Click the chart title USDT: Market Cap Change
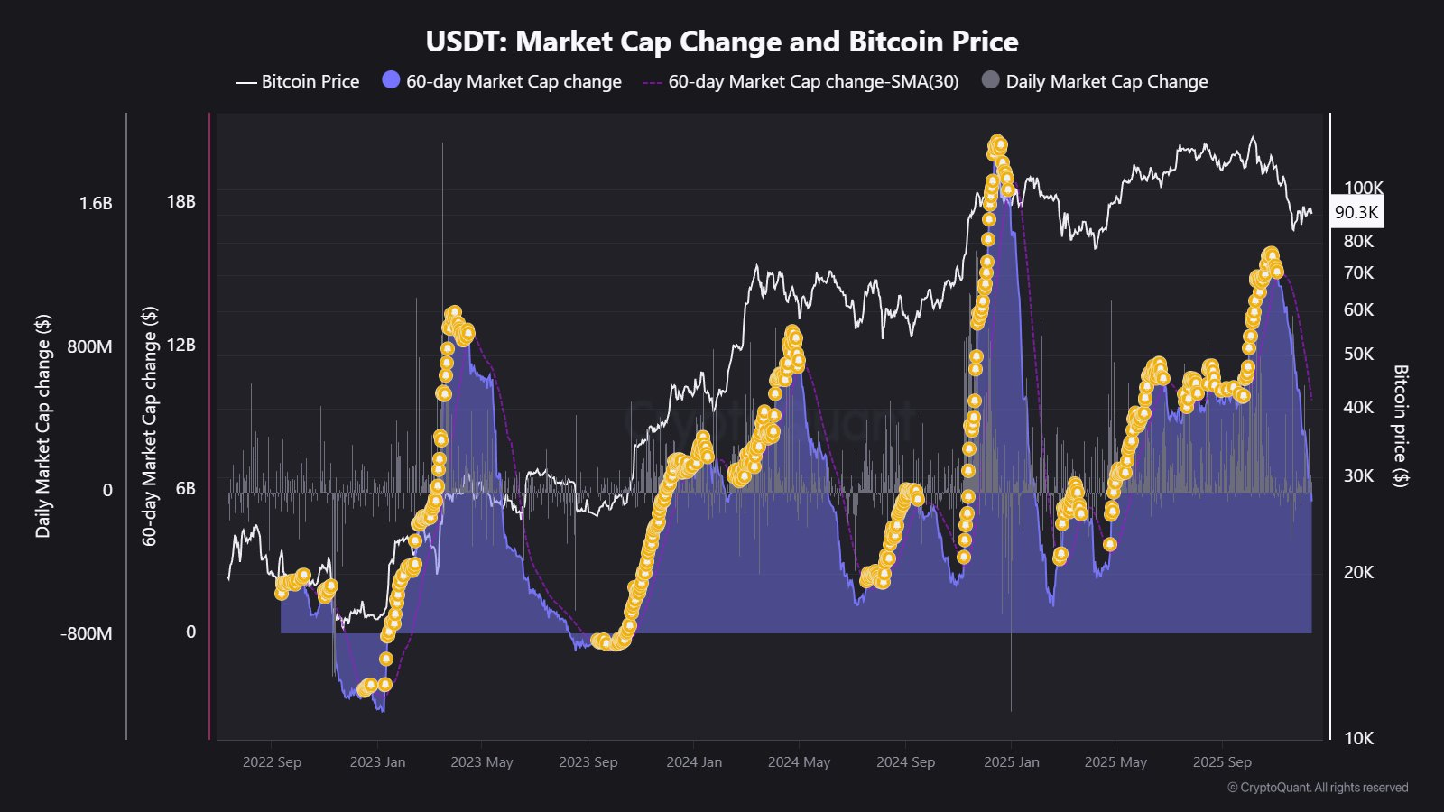Screen dimensions: 1444x812 [722, 42]
